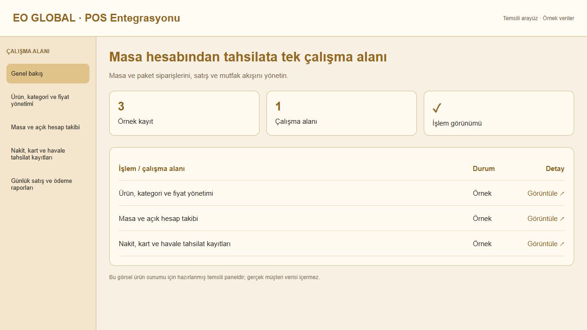Click Görüntüle for Masa ve açık hesap takibi row
587x330 pixels.
tap(546, 219)
